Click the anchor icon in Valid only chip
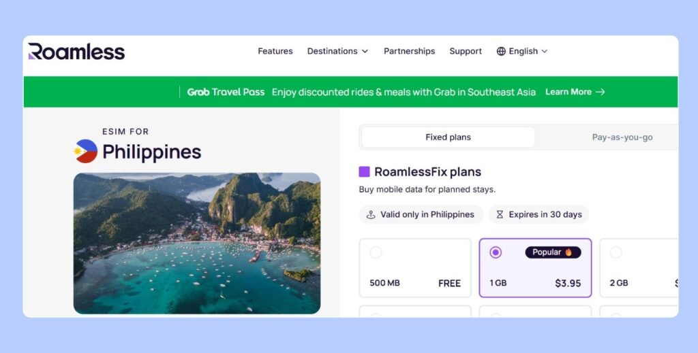Screen dimensions: 698x353 (371, 215)
